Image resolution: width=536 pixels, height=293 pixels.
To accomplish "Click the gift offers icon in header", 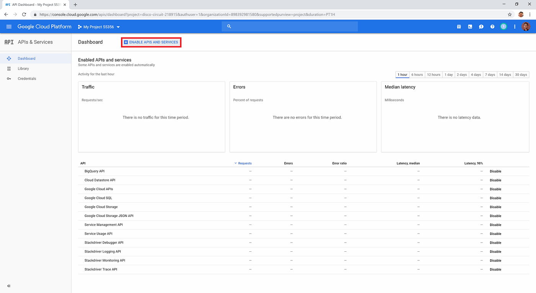I will pyautogui.click(x=459, y=26).
